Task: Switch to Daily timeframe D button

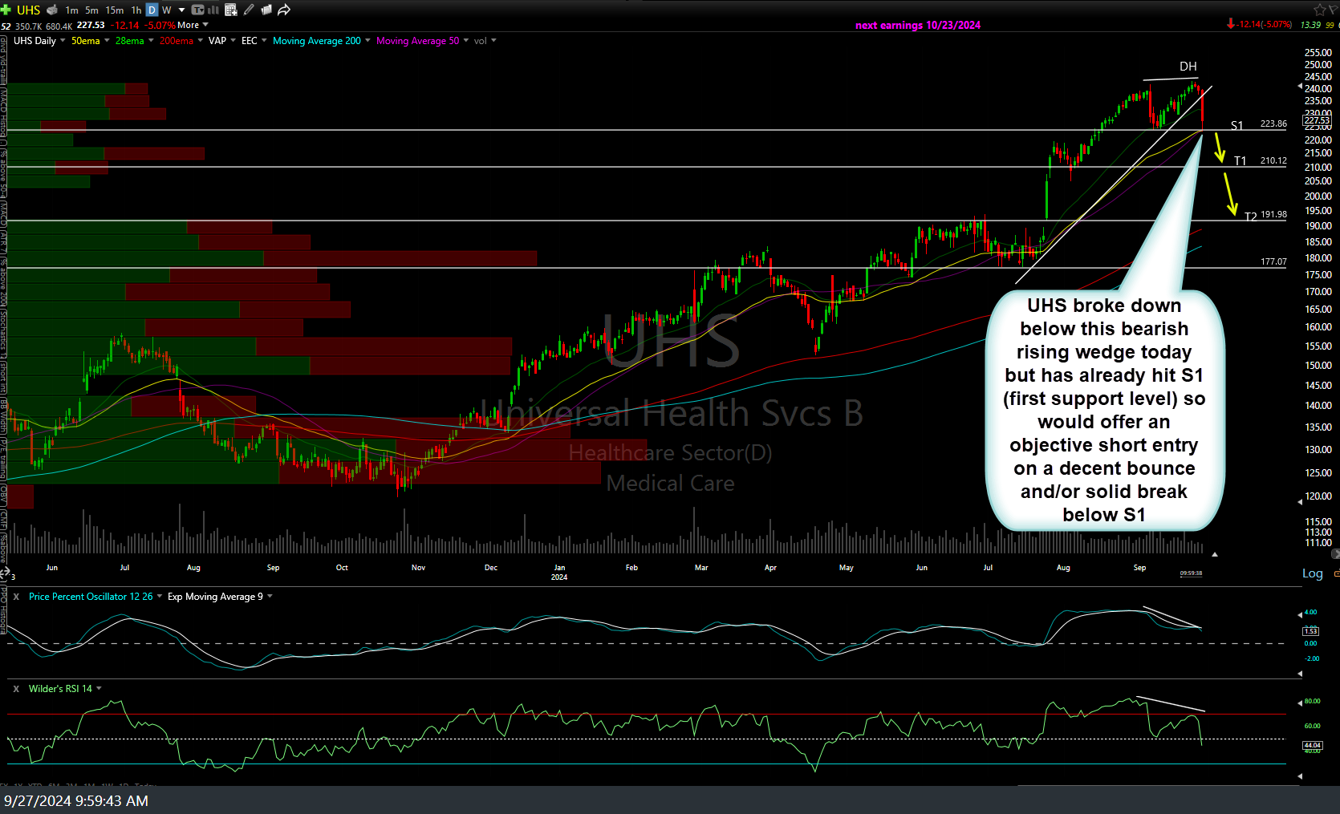Action: 152,10
